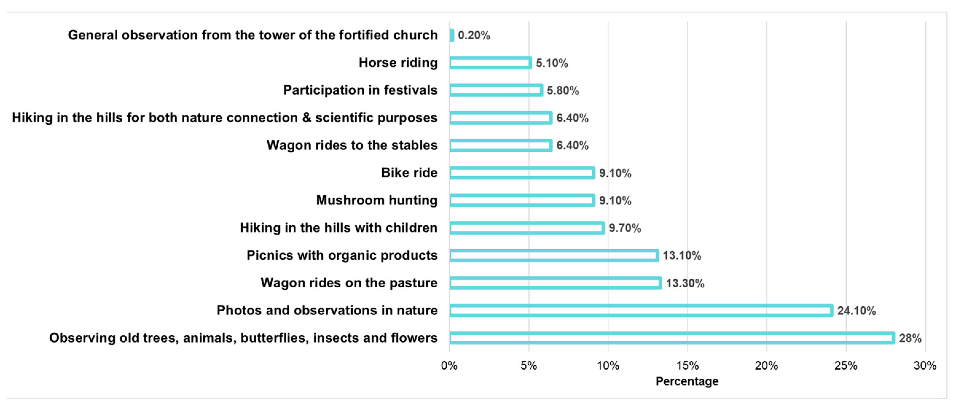Screen dimensions: 956x408
Task: Select the General observation from the tower label
Action: pos(253,35)
